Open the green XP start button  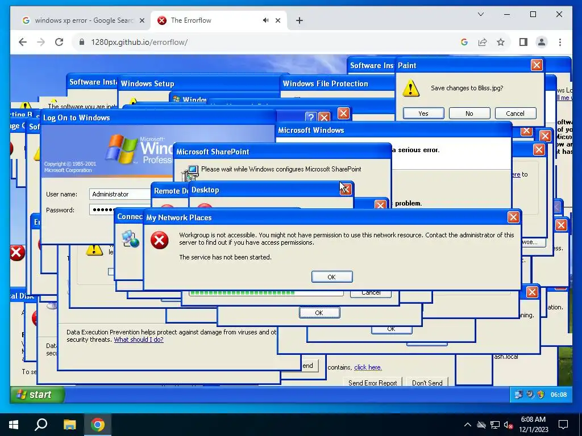(37, 395)
